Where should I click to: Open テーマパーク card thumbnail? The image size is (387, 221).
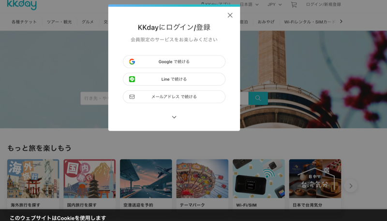click(x=202, y=179)
